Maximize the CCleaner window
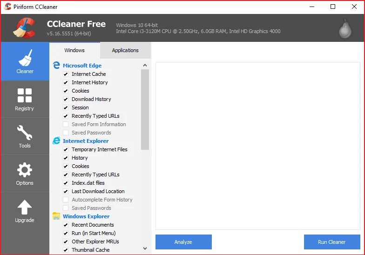This screenshot has width=365, height=255. (333, 7)
